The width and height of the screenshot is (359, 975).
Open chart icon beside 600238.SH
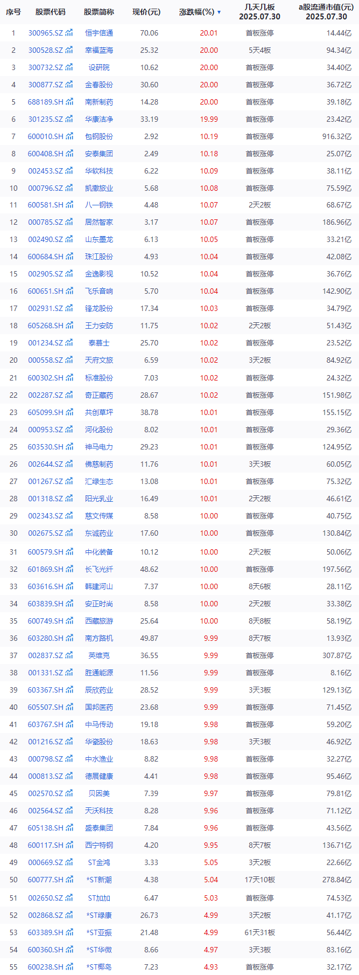pyautogui.click(x=69, y=967)
